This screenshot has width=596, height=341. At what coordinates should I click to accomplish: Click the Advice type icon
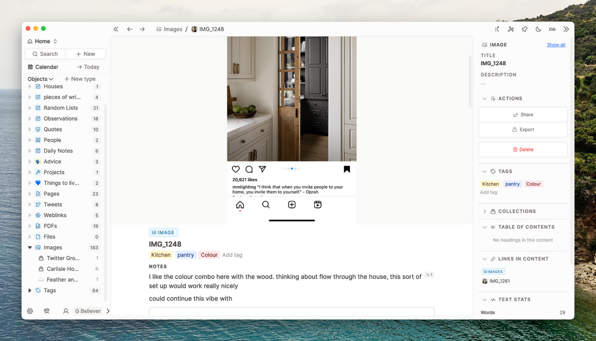tap(38, 162)
